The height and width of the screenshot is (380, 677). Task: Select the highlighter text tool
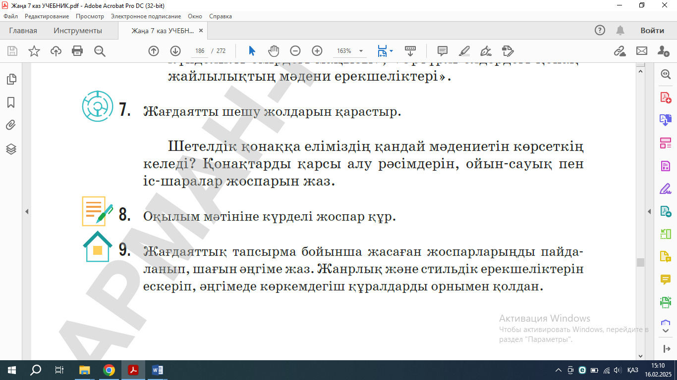pyautogui.click(x=464, y=51)
